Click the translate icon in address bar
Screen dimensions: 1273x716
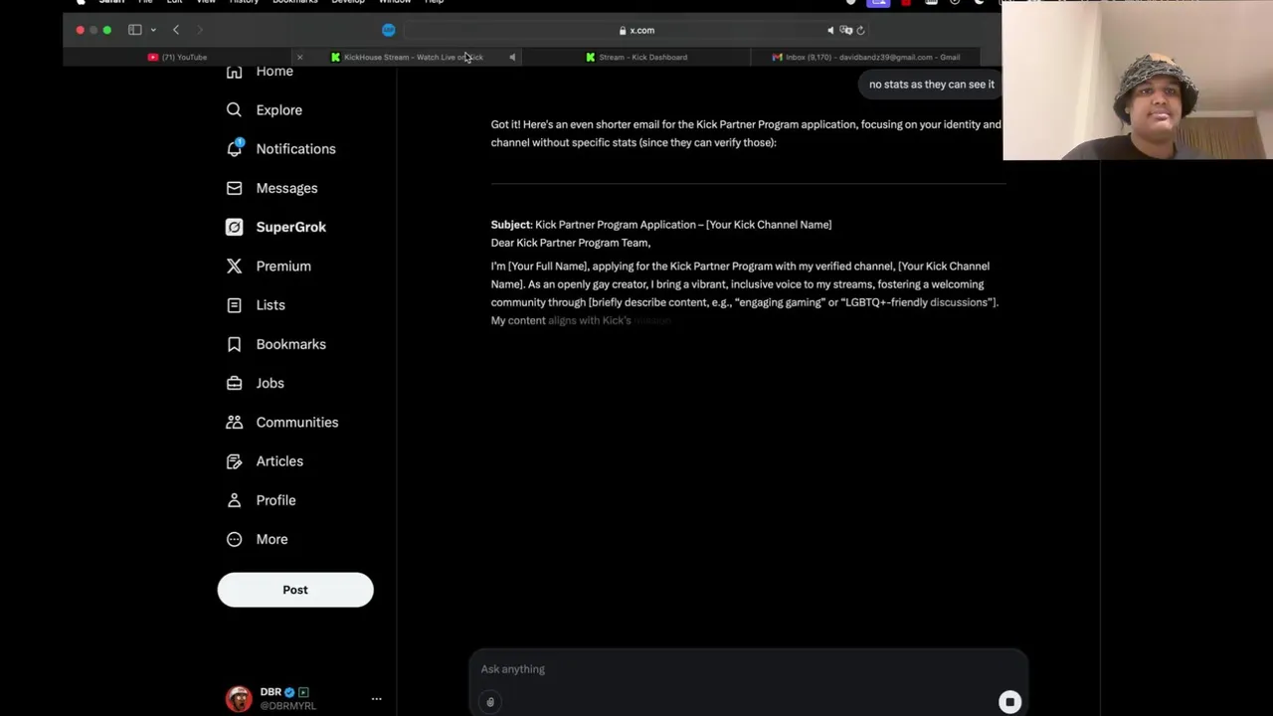(845, 30)
